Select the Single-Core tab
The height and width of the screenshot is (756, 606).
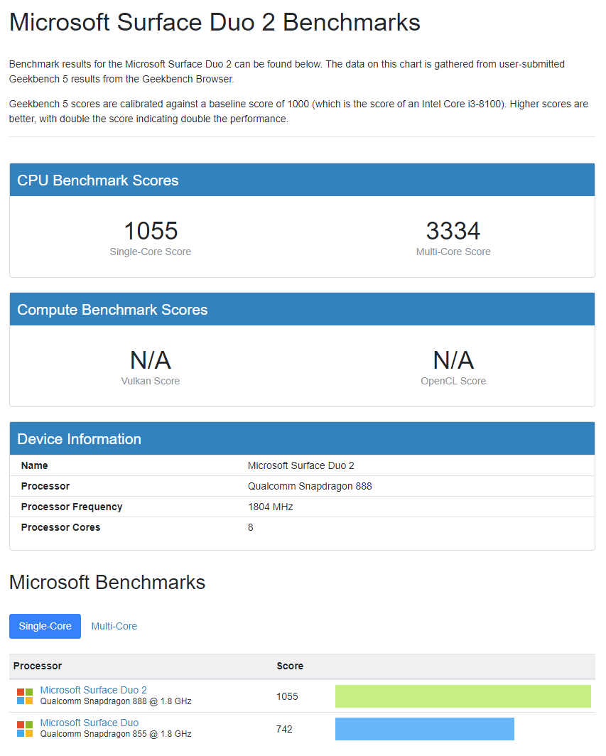click(x=45, y=626)
